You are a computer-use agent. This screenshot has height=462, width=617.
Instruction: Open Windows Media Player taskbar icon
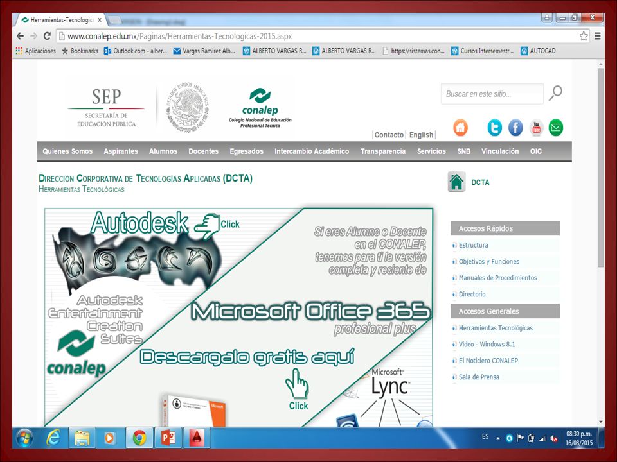point(110,438)
